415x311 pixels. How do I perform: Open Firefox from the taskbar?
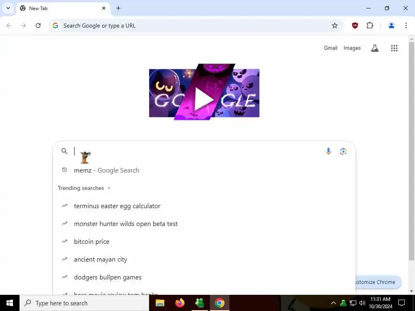tap(180, 303)
